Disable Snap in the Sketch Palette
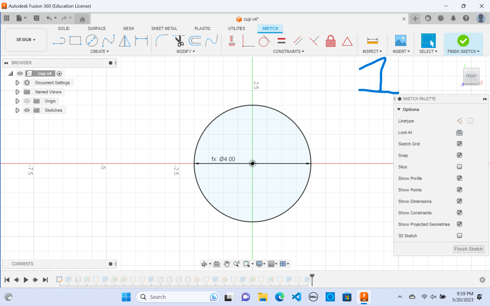This screenshot has height=306, width=490. (x=459, y=155)
